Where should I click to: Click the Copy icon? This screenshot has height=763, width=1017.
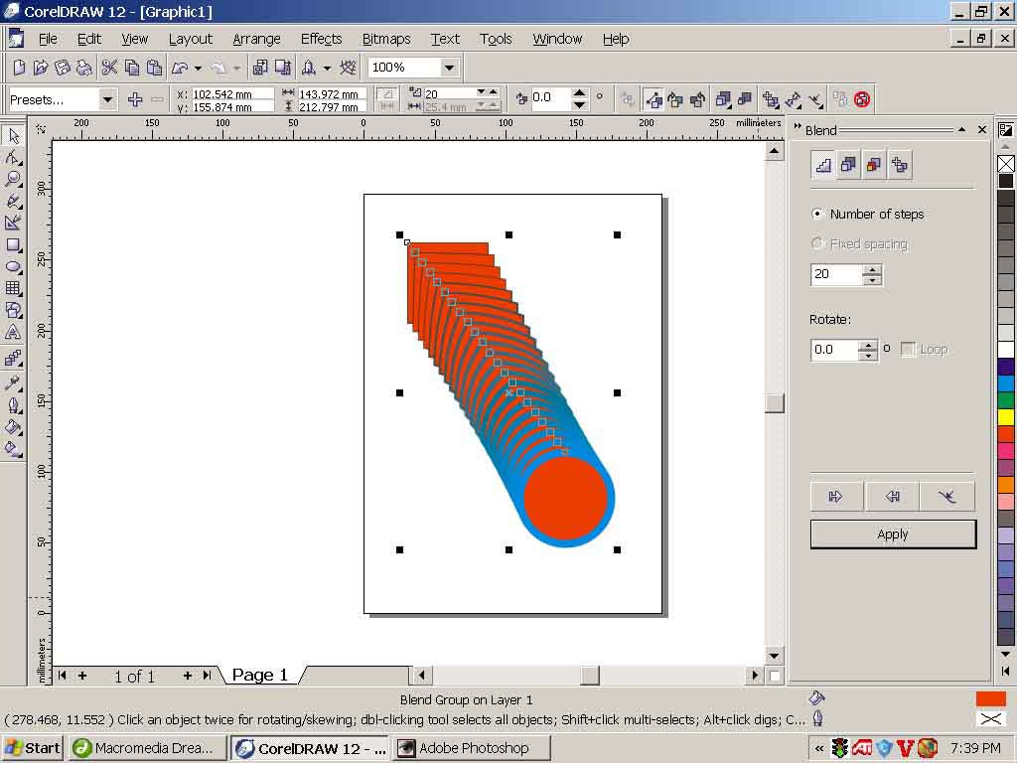pos(132,68)
